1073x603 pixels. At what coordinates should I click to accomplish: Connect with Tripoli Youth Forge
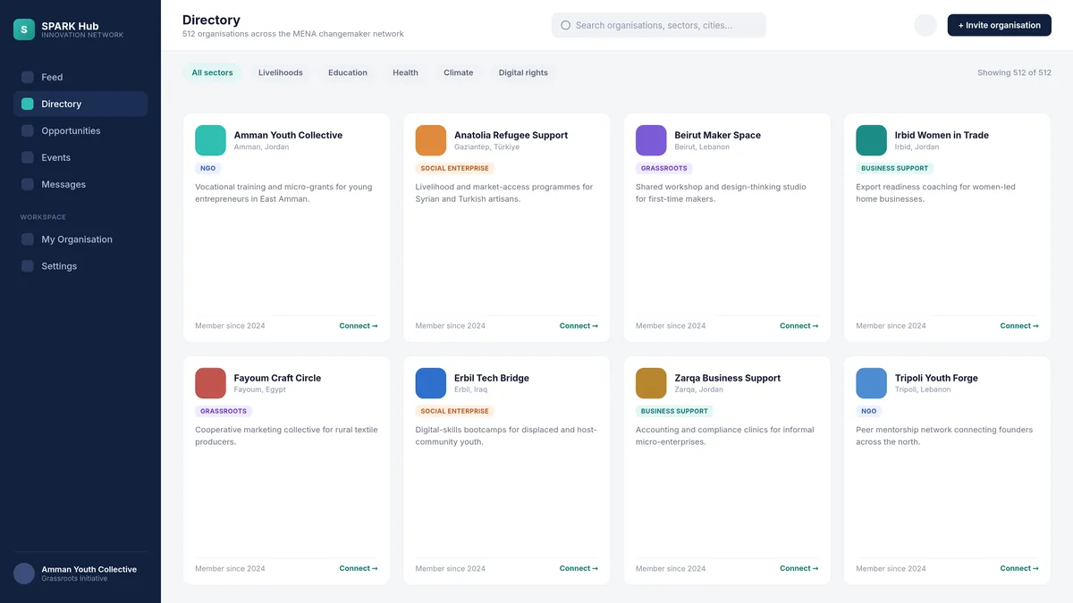1019,568
